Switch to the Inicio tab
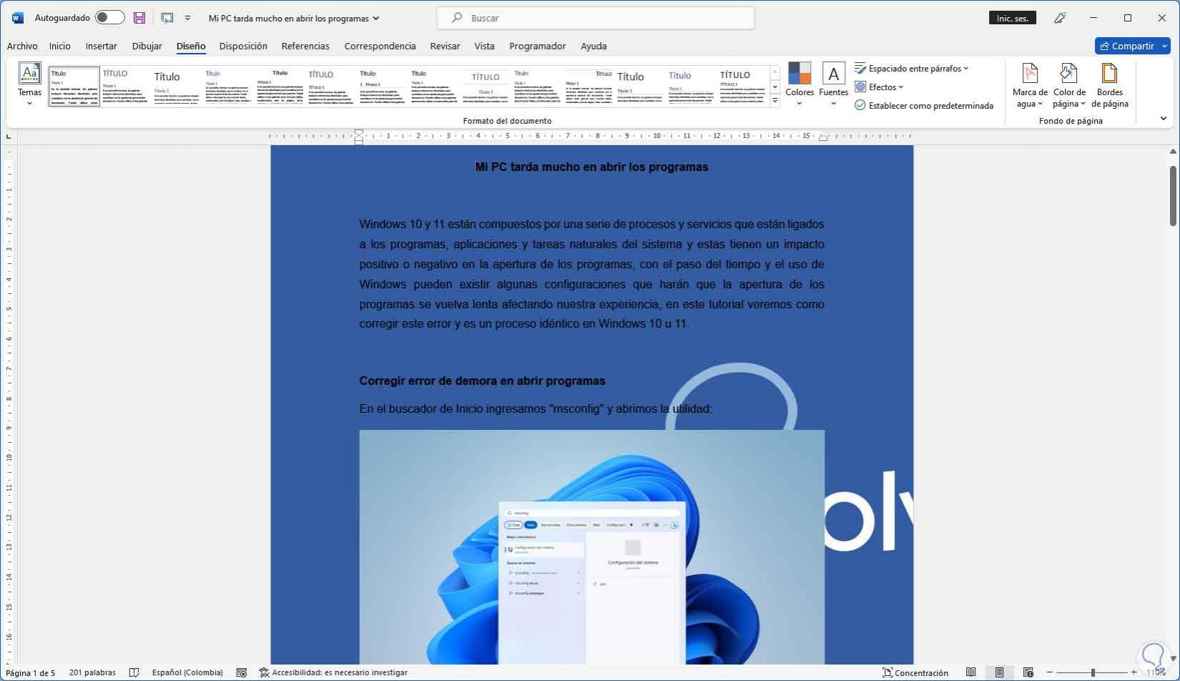Screen dimensions: 1180x681 click(x=60, y=46)
